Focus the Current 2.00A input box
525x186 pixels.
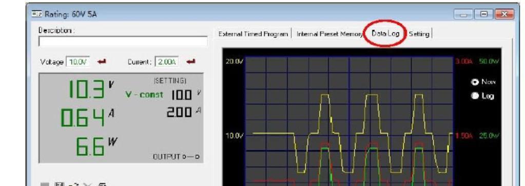point(167,62)
